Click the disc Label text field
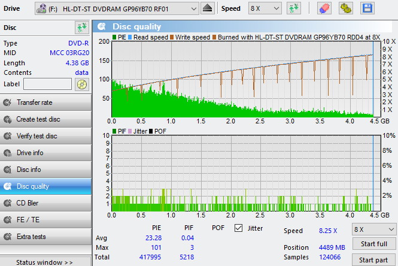 [47, 84]
